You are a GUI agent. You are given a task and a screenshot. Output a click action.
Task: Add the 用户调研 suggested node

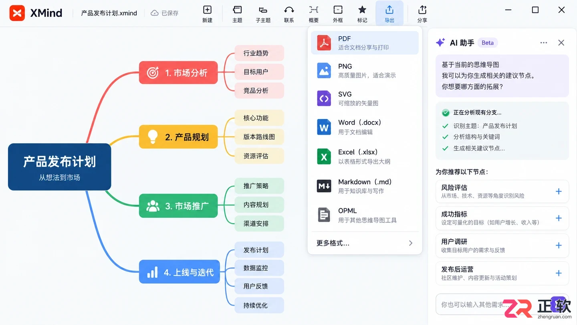click(x=559, y=246)
